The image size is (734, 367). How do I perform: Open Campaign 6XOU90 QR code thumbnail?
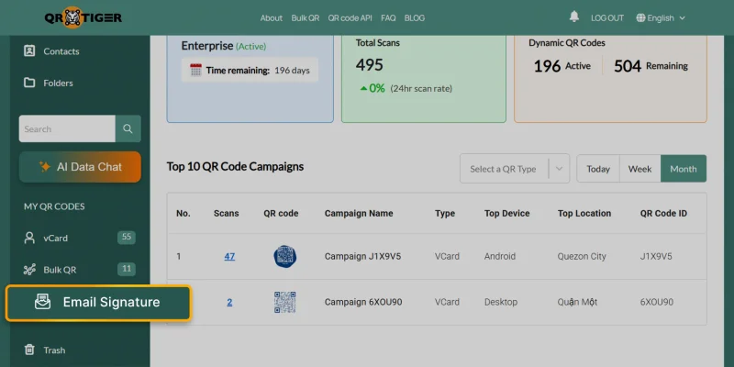pos(284,302)
